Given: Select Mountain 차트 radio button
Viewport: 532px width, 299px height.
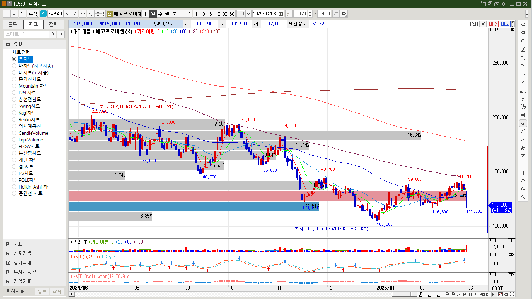Looking at the screenshot, I should 14,86.
